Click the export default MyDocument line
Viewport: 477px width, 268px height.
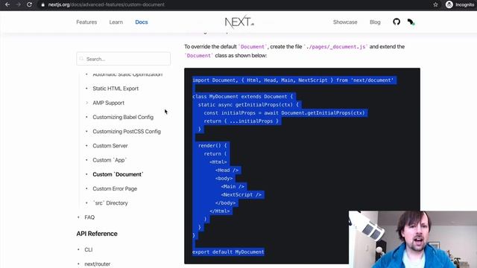tap(228, 252)
